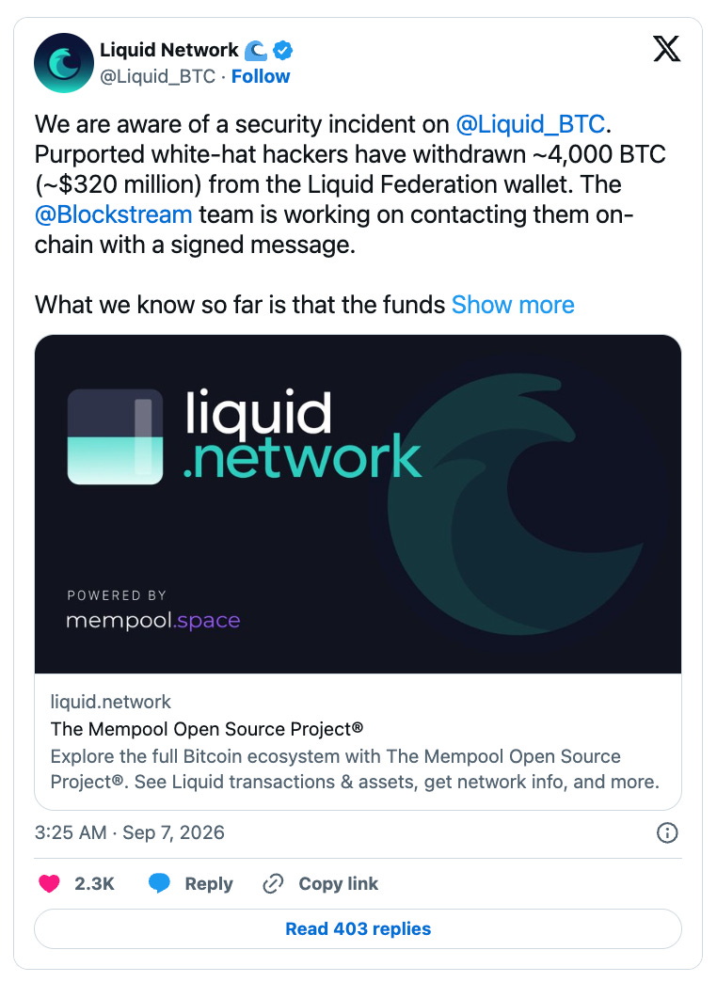
Task: Open The Mempool Open Source Project title
Action: pos(207,729)
